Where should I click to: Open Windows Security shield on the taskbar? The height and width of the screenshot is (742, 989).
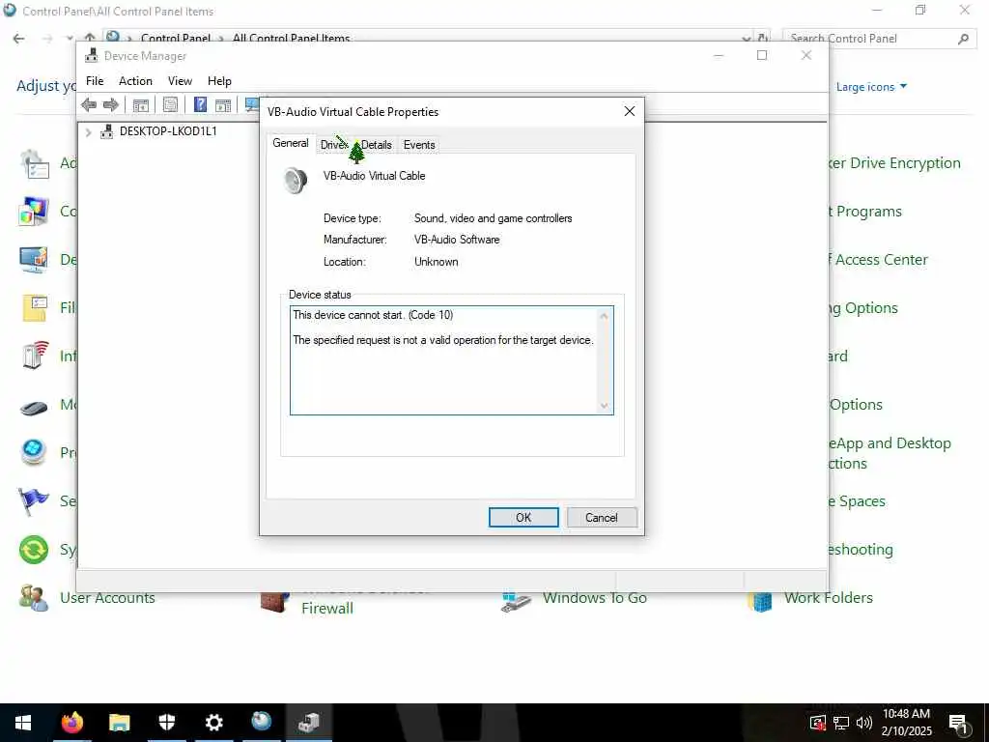pyautogui.click(x=166, y=723)
